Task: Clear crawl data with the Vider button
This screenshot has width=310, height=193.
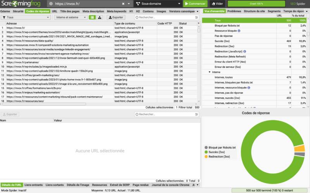Action: (x=217, y=4)
